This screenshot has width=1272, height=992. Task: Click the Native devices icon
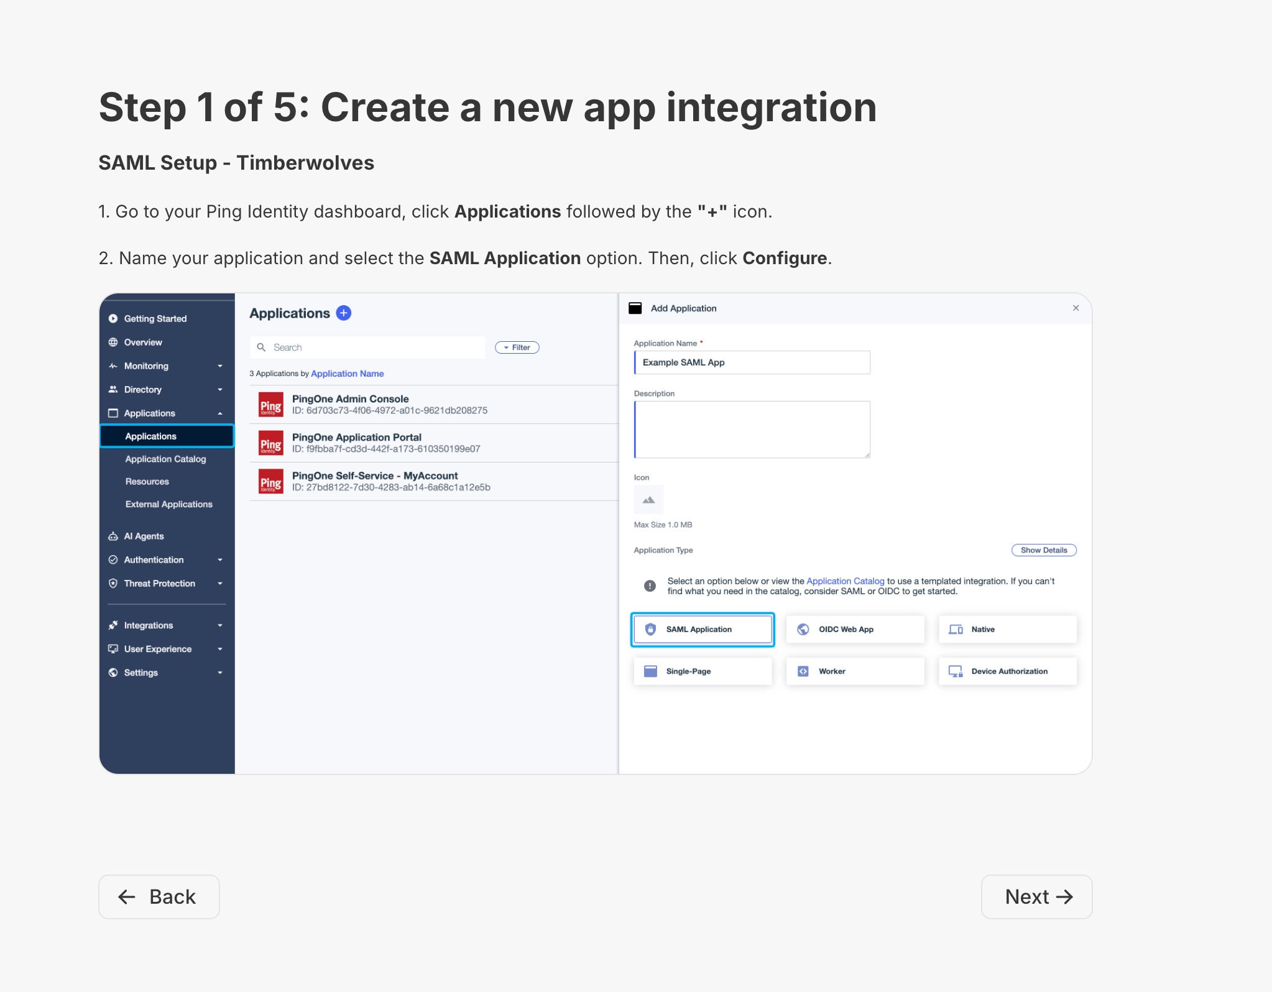pyautogui.click(x=956, y=630)
